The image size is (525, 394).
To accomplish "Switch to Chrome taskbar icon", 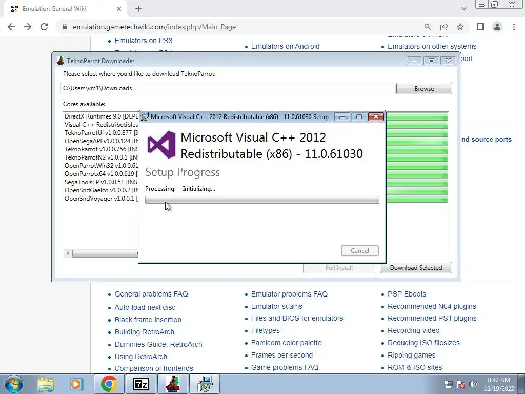I will point(109,384).
